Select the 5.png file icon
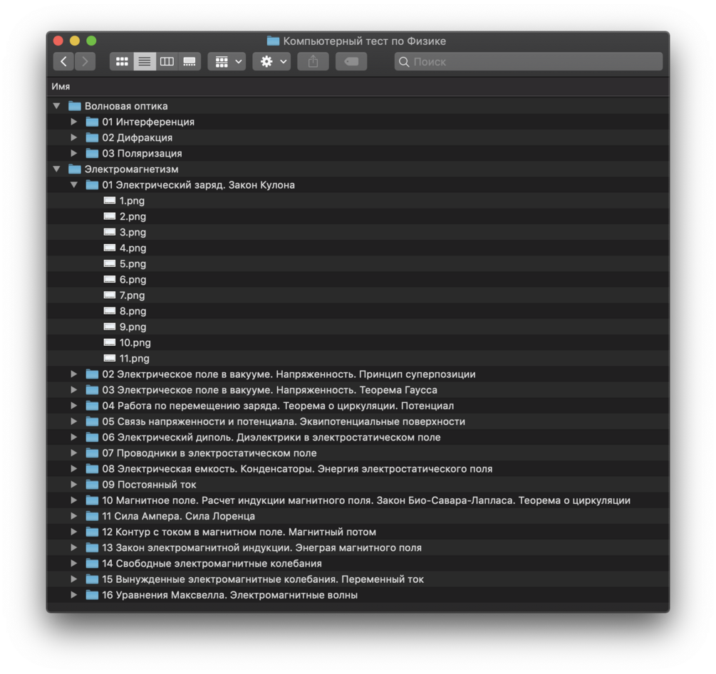Screen dimensions: 716x674 (110, 263)
